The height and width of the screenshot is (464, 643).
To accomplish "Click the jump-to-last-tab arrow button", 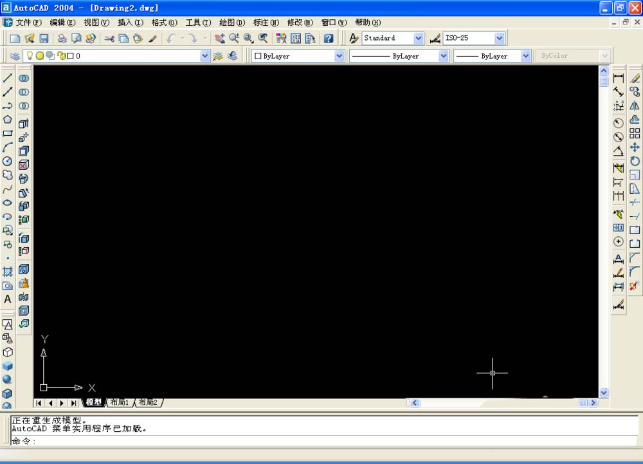I will (x=73, y=403).
